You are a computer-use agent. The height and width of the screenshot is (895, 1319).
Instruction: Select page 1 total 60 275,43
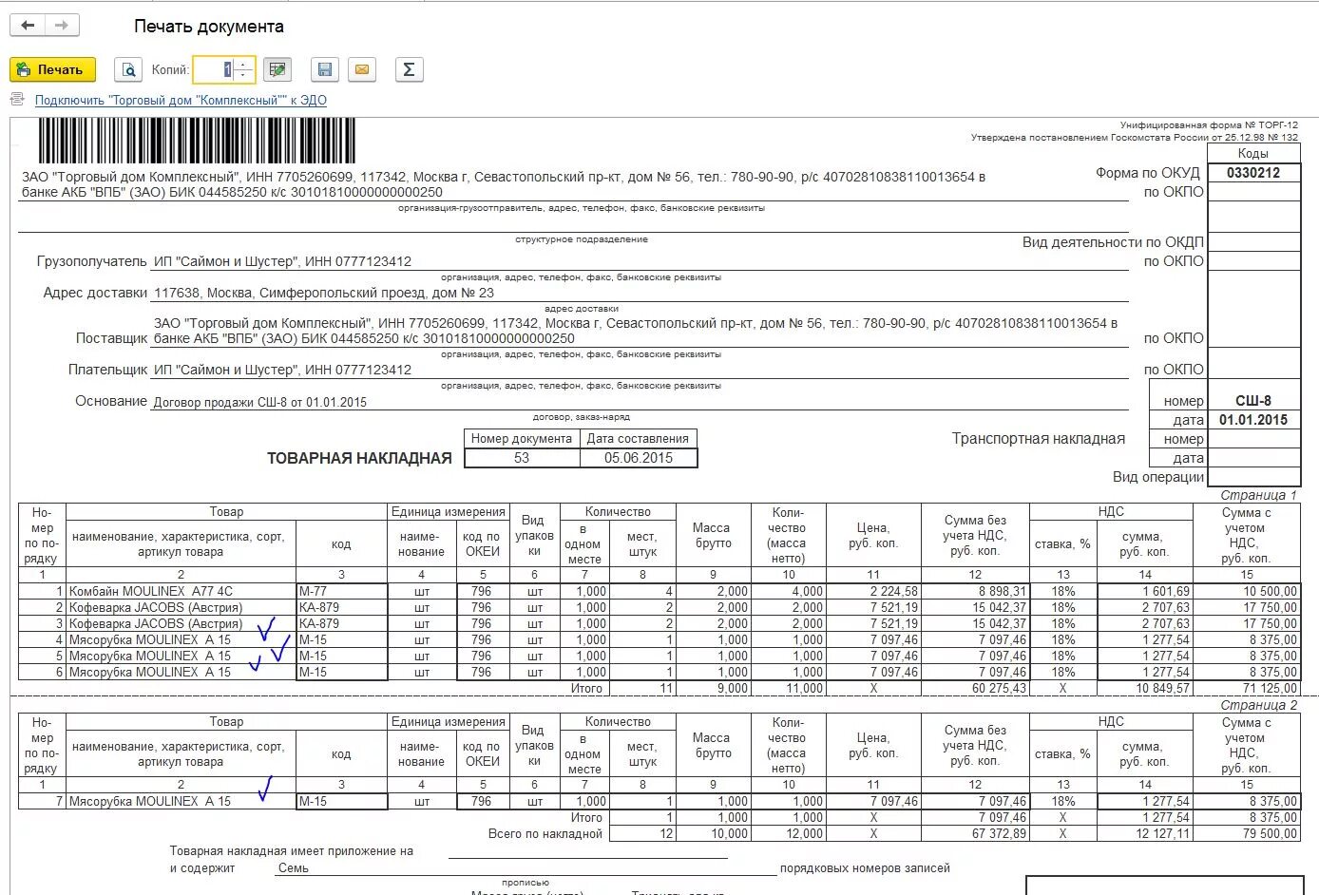[975, 688]
